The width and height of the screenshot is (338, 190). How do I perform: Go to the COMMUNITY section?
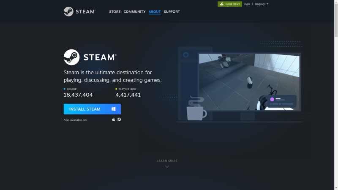pos(134,12)
